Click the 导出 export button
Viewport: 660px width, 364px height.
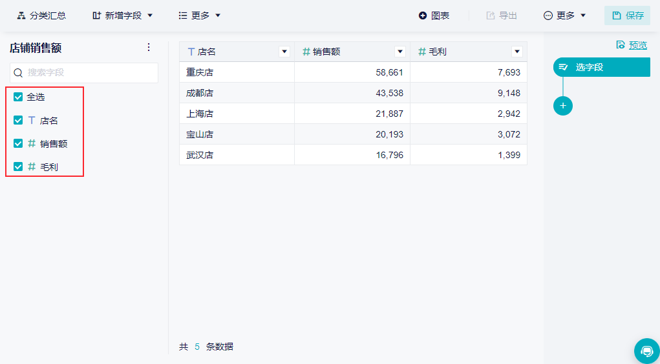[502, 15]
